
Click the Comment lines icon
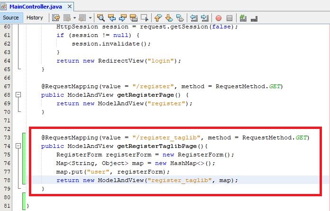point(243,18)
